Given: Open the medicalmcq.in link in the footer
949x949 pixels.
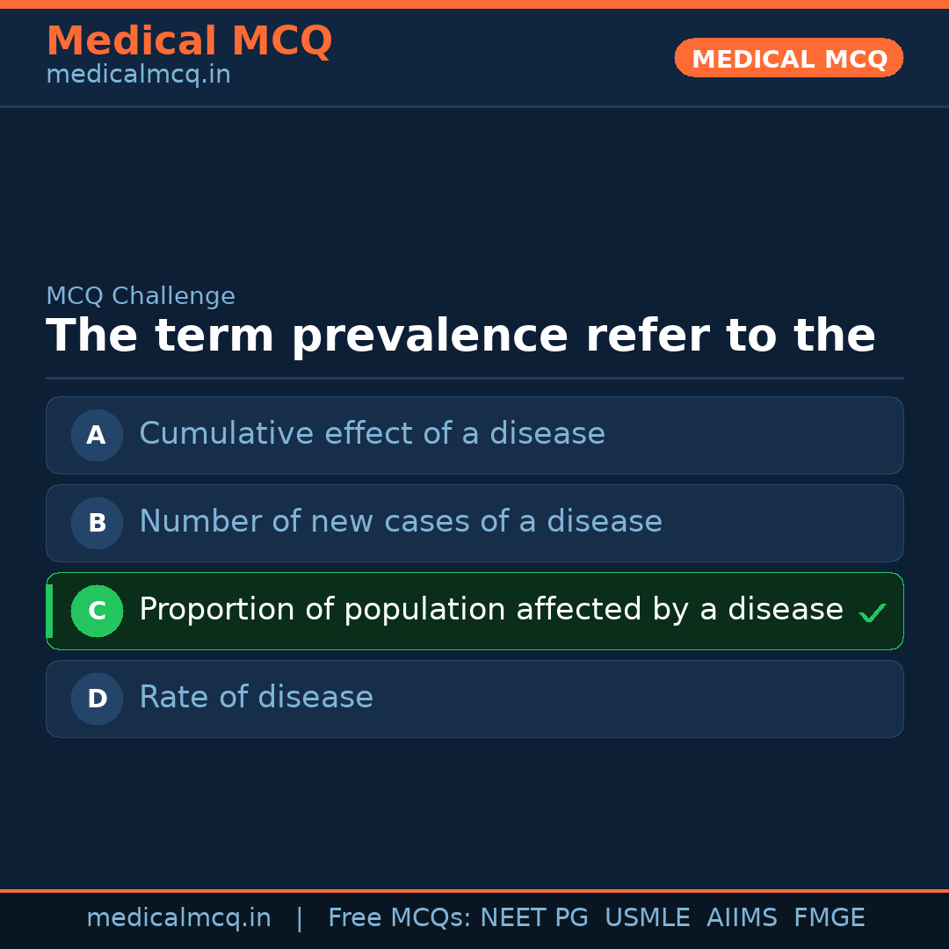Looking at the screenshot, I should pyautogui.click(x=178, y=918).
